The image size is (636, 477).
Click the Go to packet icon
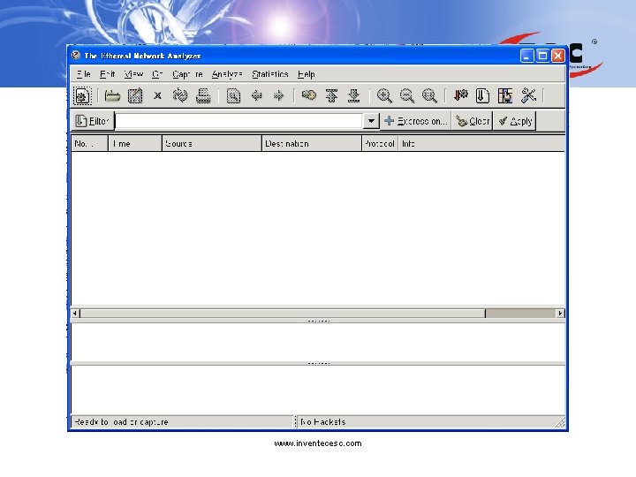[x=309, y=95]
